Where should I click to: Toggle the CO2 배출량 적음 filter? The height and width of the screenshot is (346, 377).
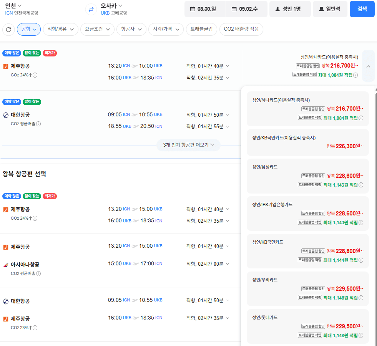coord(241,29)
